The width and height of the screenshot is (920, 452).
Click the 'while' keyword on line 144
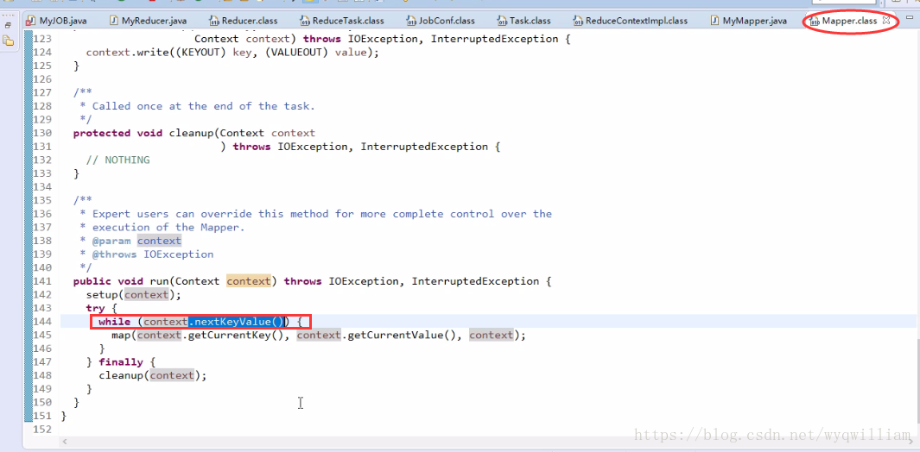pos(114,321)
